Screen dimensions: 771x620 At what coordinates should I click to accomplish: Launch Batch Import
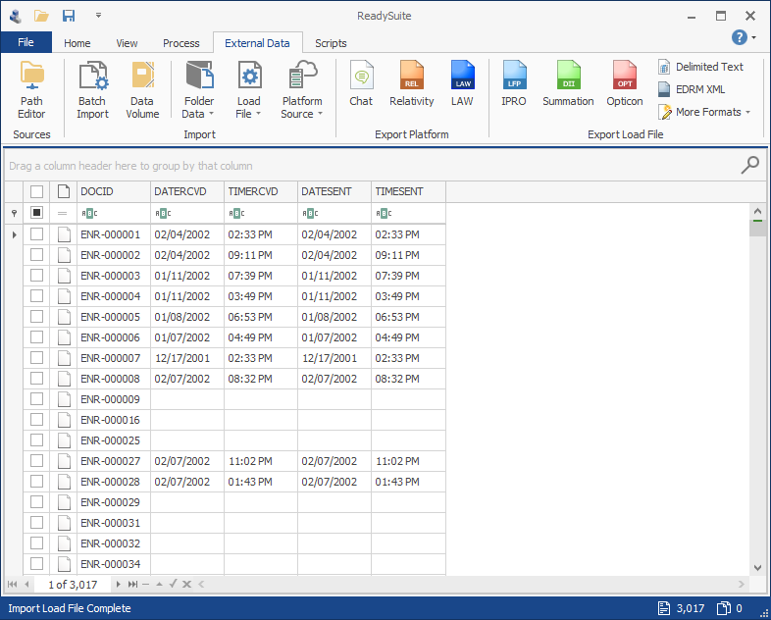coord(92,90)
